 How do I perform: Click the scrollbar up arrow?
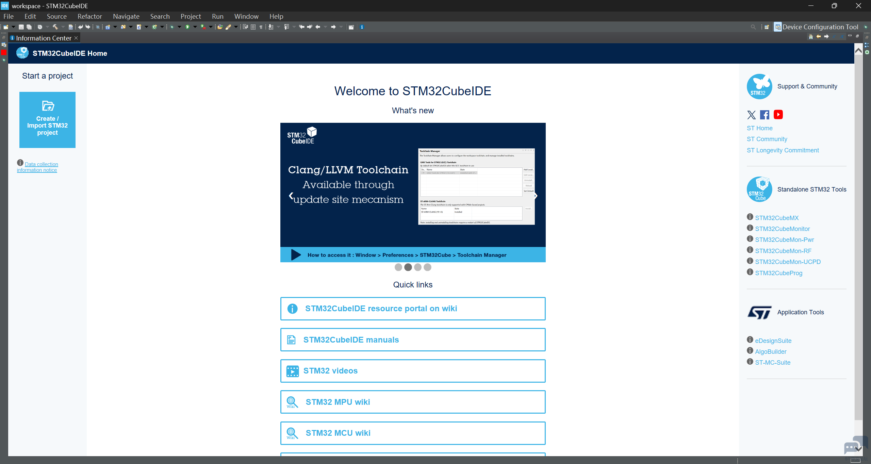pos(858,51)
